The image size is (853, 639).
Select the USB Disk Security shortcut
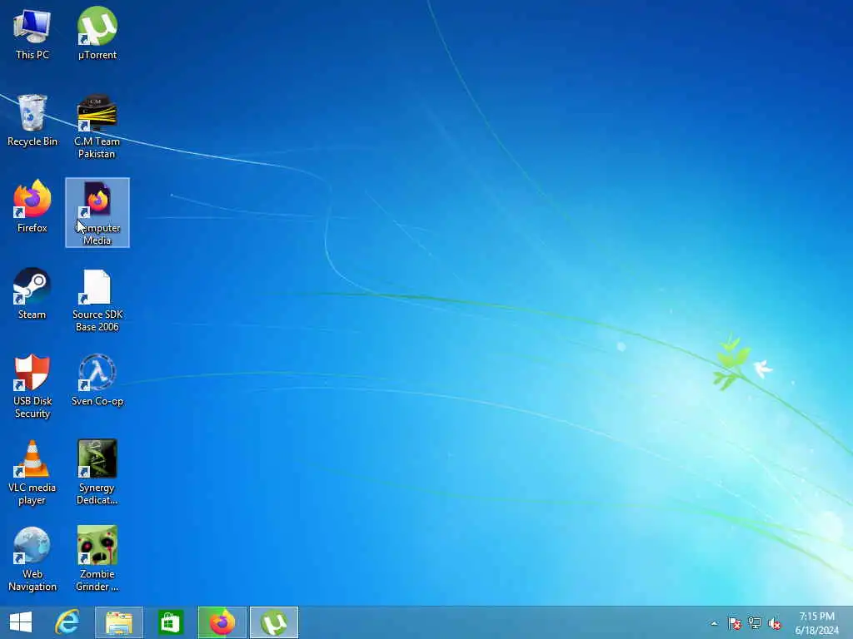click(x=32, y=386)
